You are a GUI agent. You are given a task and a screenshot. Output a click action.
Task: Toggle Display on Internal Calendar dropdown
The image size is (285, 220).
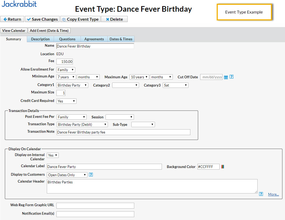pyautogui.click(x=53, y=155)
